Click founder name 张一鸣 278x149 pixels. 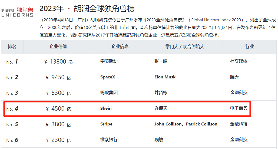click(161, 61)
